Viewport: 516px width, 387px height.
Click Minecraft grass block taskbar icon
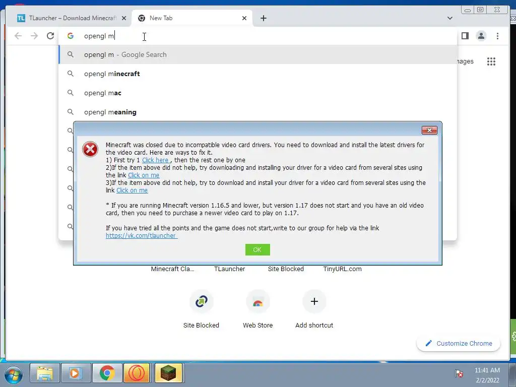[168, 373]
